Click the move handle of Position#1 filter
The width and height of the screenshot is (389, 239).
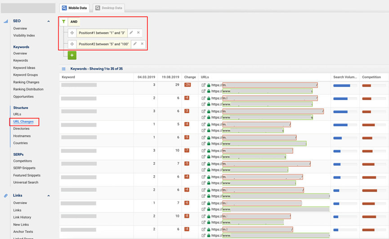click(x=72, y=33)
